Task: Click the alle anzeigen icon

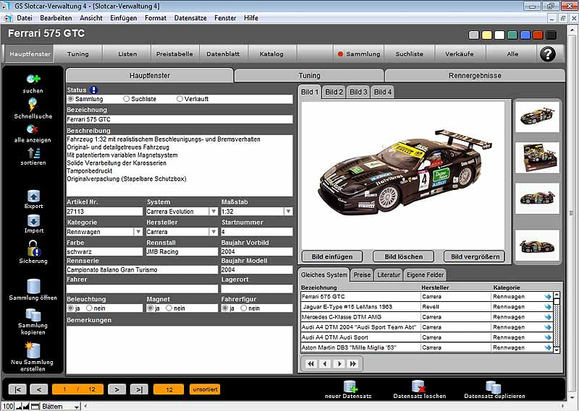Action: click(33, 129)
